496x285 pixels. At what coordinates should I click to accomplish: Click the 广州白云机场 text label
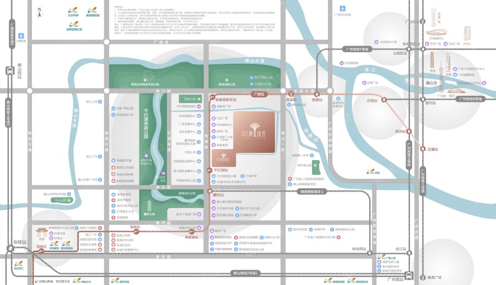pyautogui.click(x=343, y=14)
